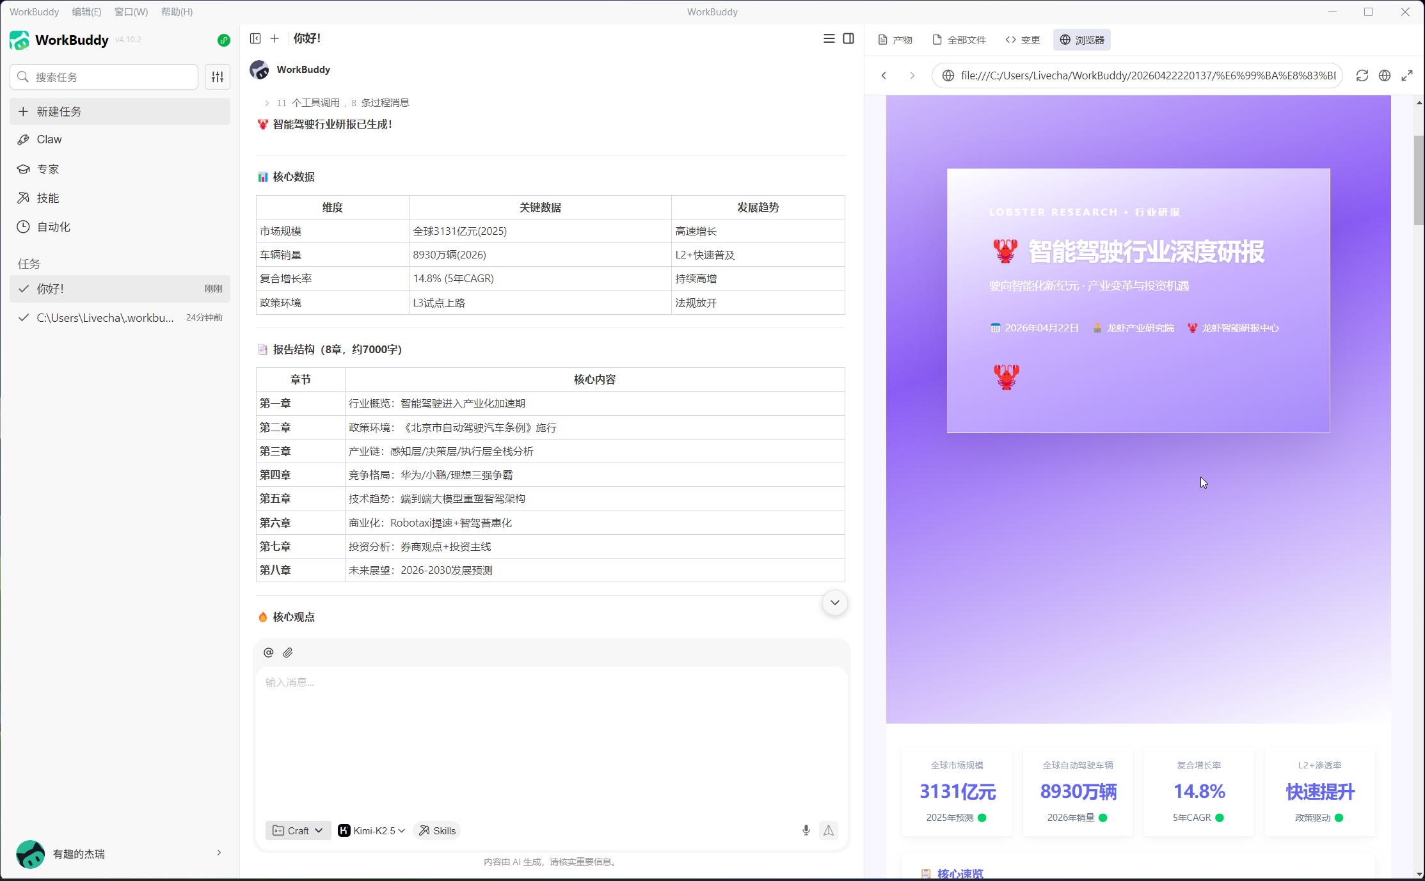Click the 8930万辆 vehicle sales card
Screen dimensions: 1425x881
coord(1078,793)
